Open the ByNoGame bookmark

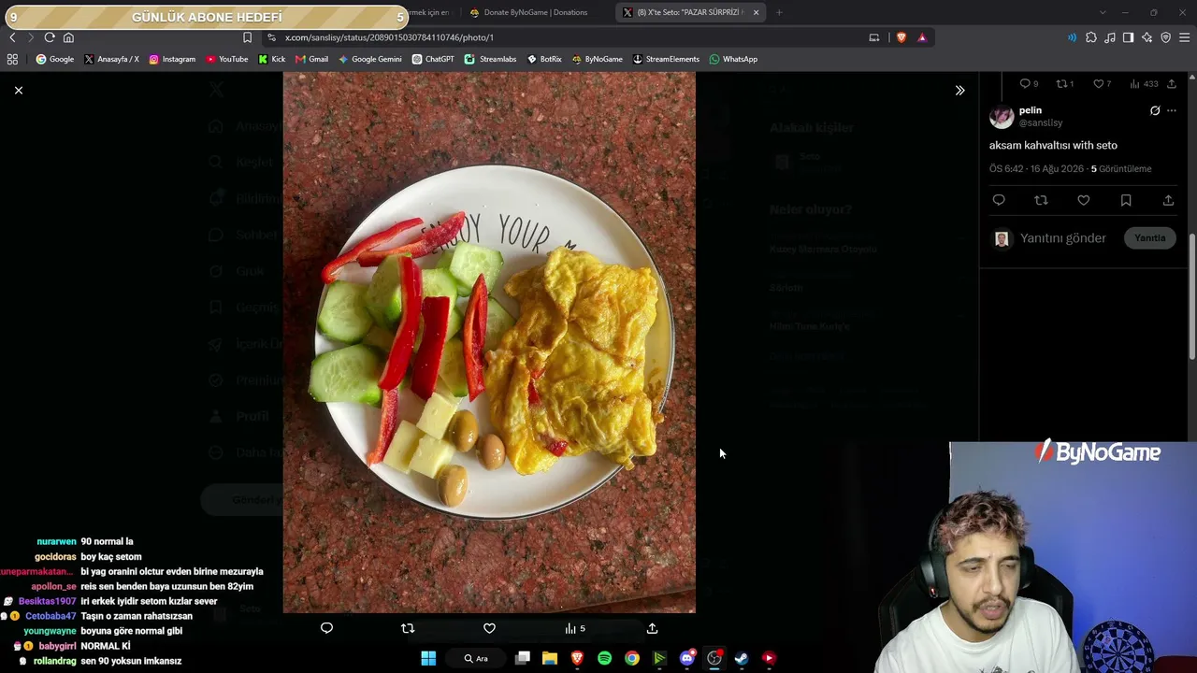tap(597, 59)
